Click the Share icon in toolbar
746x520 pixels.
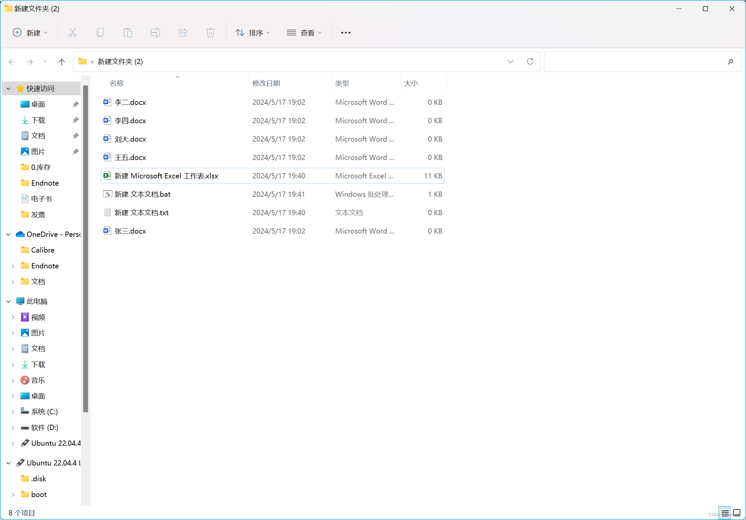(x=183, y=33)
